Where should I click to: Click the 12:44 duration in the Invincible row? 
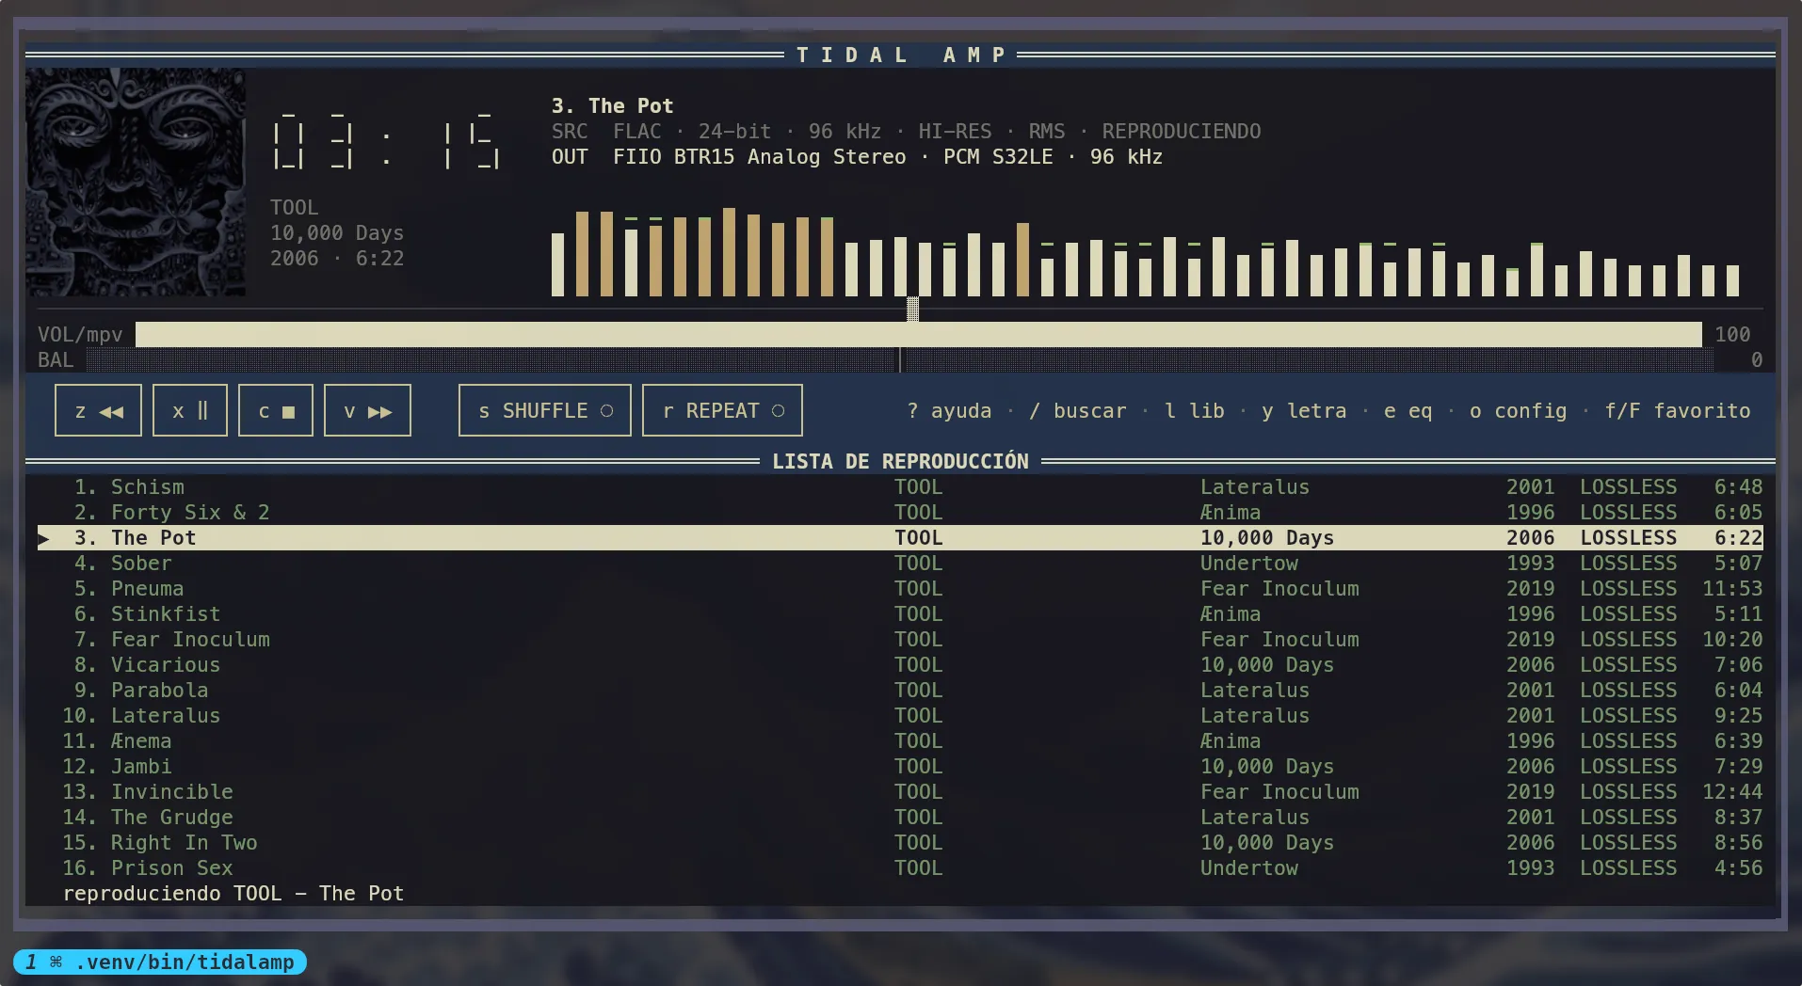click(1732, 791)
